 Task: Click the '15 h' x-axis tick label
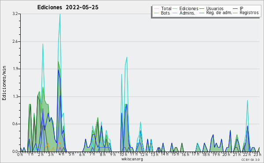(x=175, y=154)
